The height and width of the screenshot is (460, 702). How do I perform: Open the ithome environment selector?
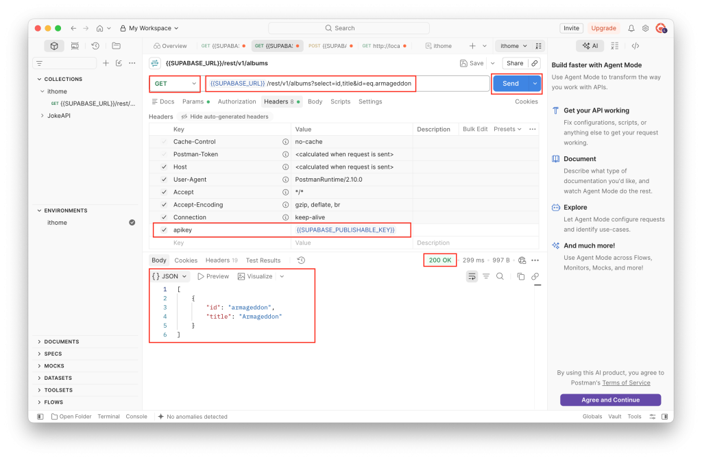pos(513,46)
